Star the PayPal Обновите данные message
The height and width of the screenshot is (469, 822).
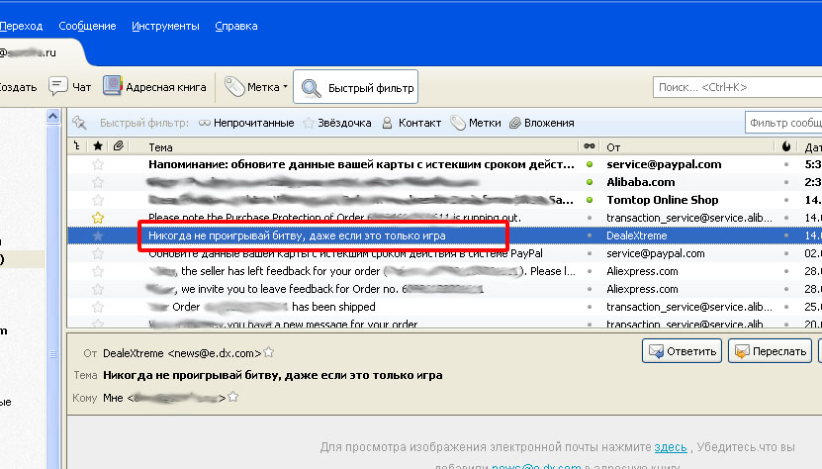[98, 254]
